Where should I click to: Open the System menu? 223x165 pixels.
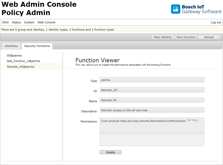pos(29,22)
